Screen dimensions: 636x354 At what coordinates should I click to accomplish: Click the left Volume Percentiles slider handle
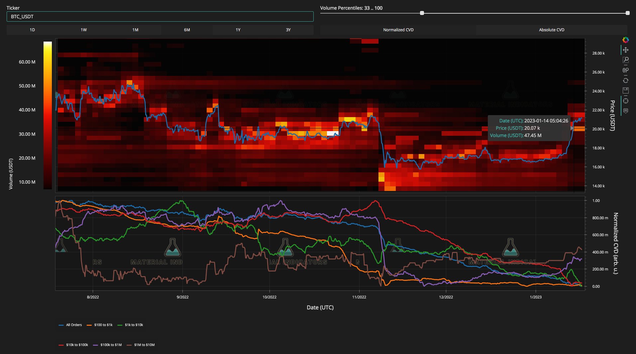click(422, 13)
